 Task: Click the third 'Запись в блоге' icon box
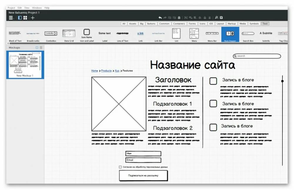[213, 127]
